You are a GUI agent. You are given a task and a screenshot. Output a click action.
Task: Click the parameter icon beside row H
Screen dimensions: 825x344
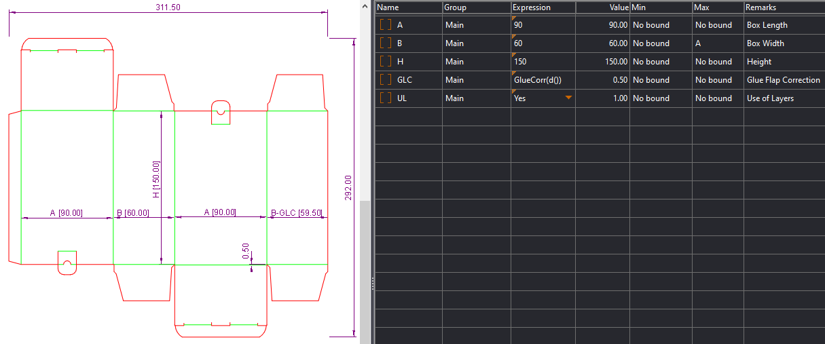point(386,62)
